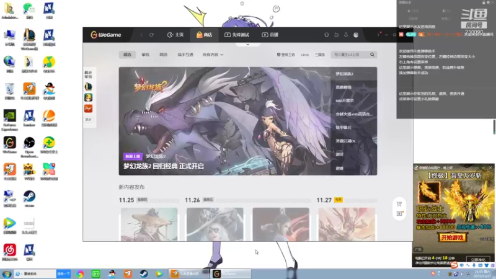Open second game icon in recent sidebar
Screen dimensions: 496x279
pos(88,97)
